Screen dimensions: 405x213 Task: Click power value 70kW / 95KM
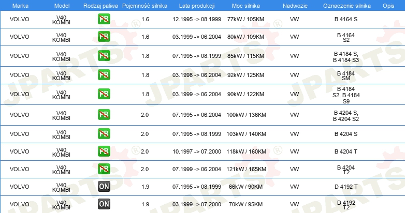245,204
